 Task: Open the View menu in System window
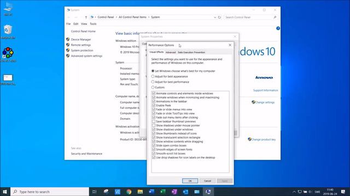[x=84, y=24]
